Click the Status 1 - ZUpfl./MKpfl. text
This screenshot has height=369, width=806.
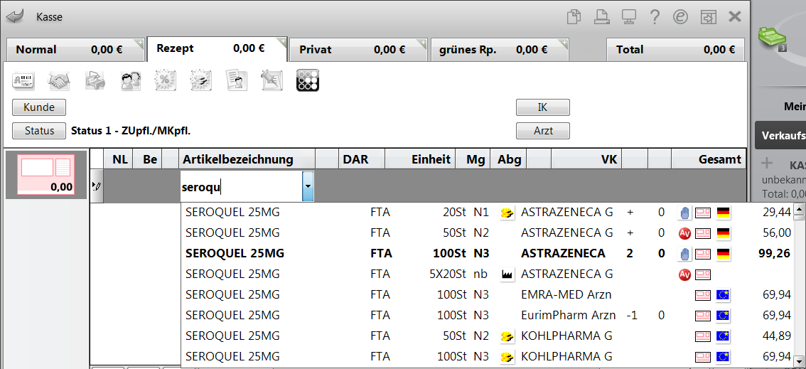pos(131,131)
